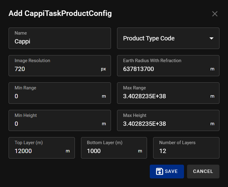Select the Number of Layers field

[x=186, y=151]
